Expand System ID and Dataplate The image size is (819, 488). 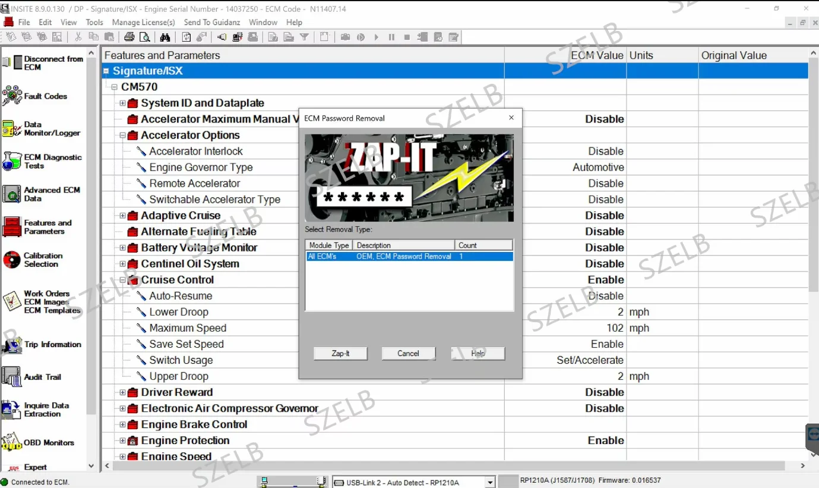(x=123, y=103)
